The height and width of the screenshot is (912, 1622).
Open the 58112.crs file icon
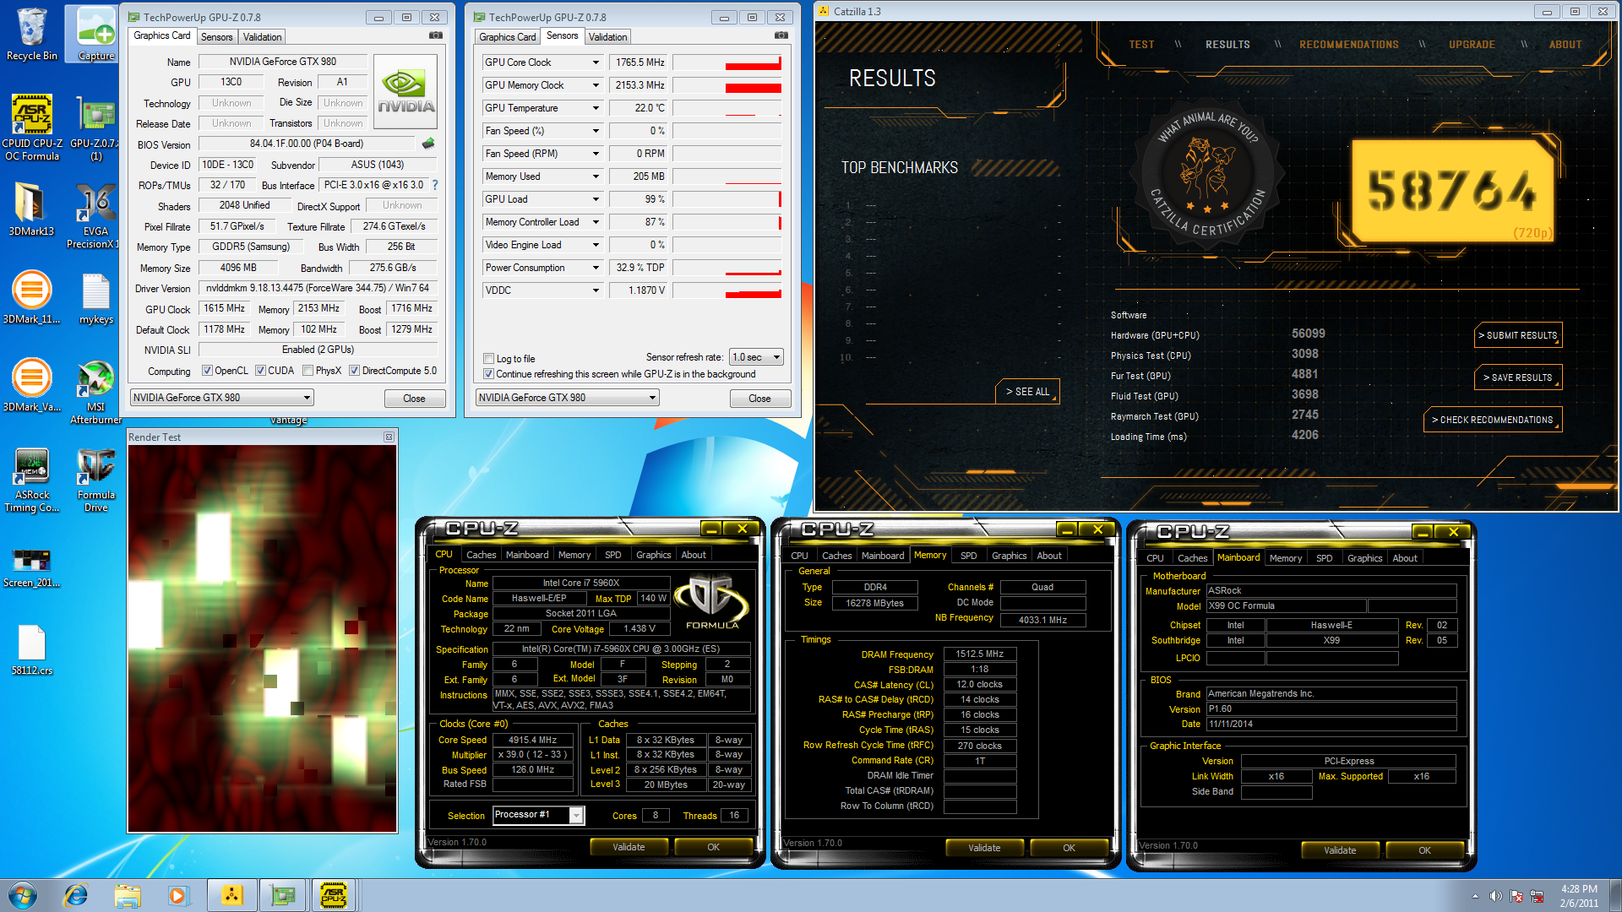[32, 649]
